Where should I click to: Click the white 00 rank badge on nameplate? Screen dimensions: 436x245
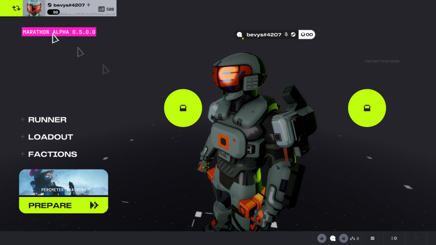pyautogui.click(x=307, y=35)
